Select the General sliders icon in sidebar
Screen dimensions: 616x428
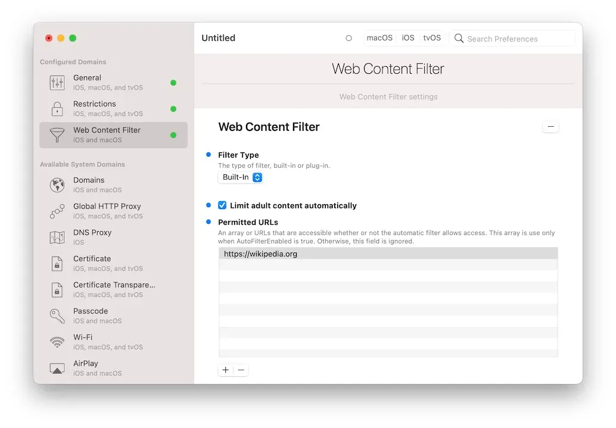[57, 82]
